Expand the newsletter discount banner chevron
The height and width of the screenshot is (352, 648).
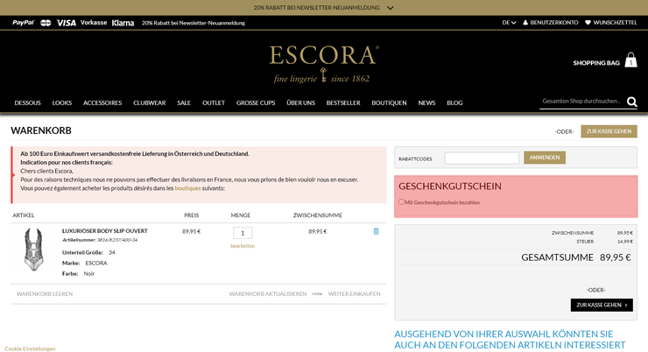tap(391, 8)
